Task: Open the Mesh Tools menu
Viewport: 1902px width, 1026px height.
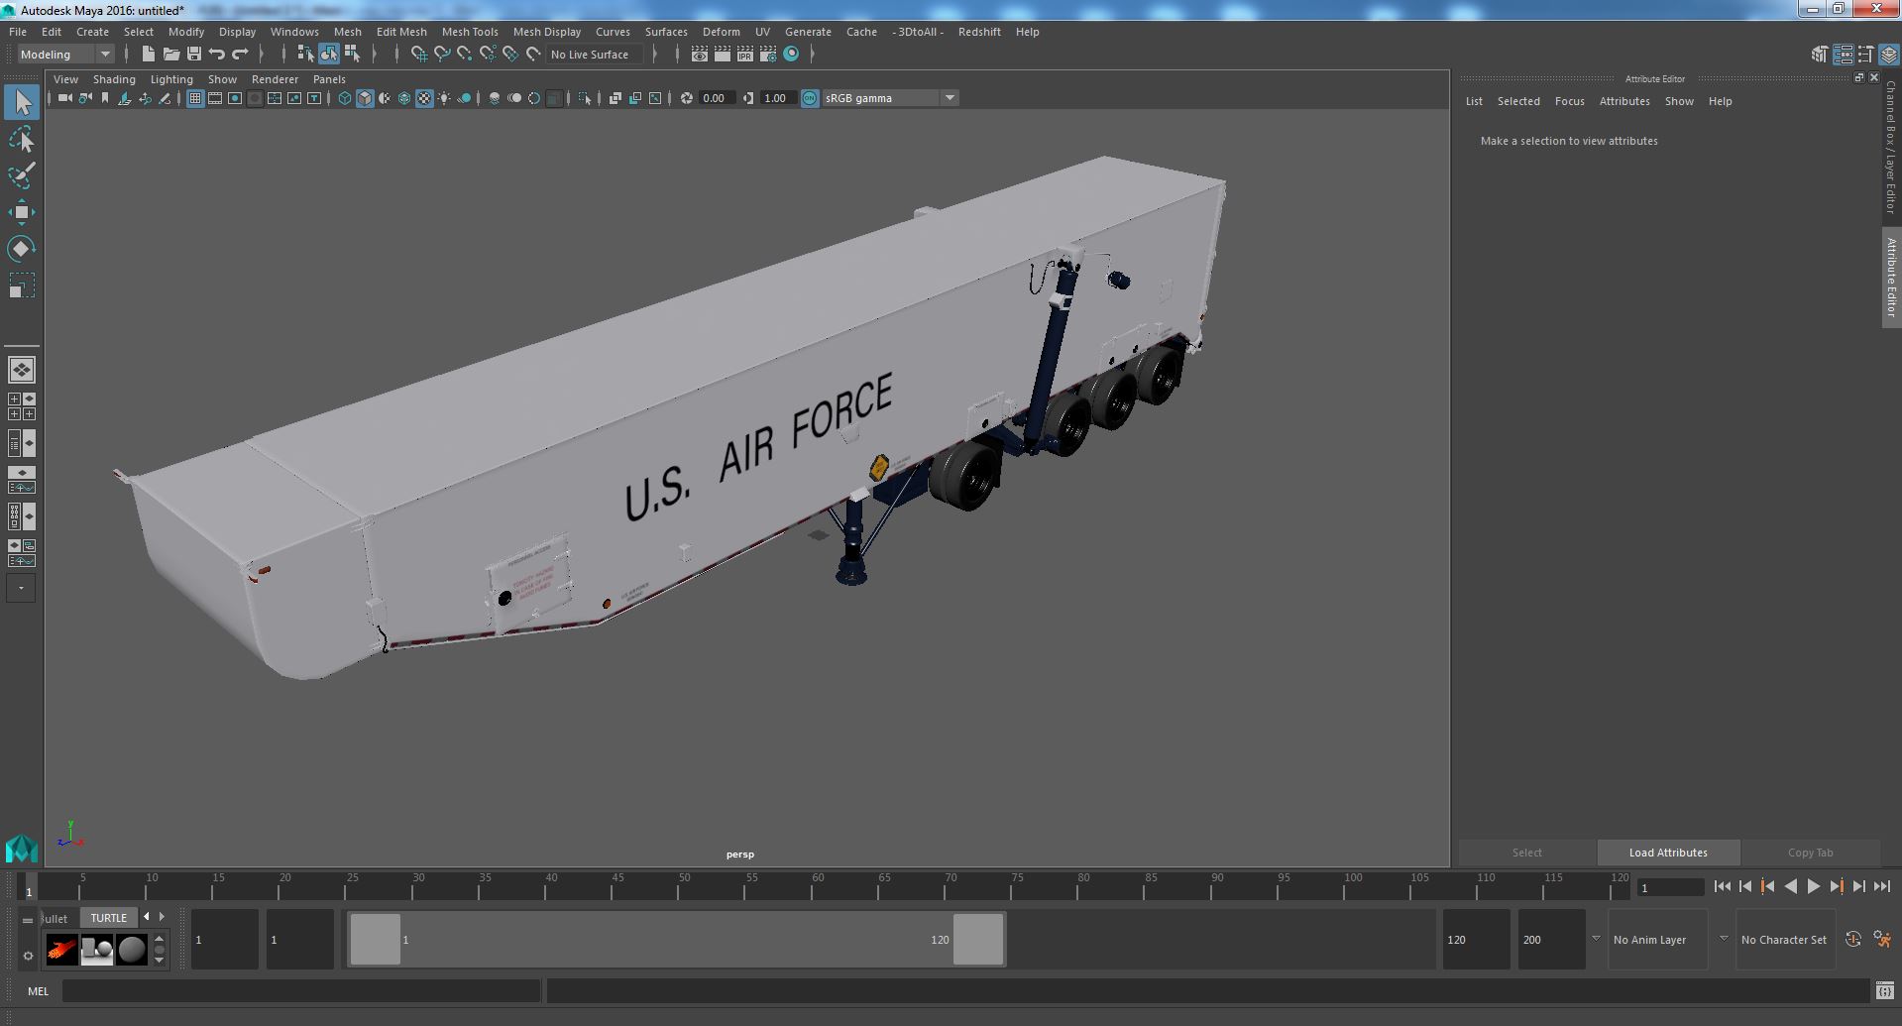Action: point(470,32)
